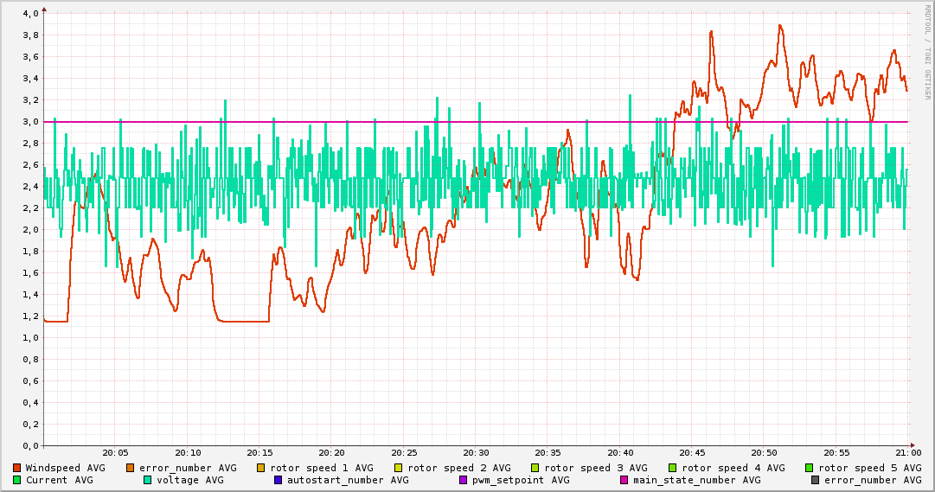
Task: Select the teal voltage AVG legend square
Action: pyautogui.click(x=148, y=480)
